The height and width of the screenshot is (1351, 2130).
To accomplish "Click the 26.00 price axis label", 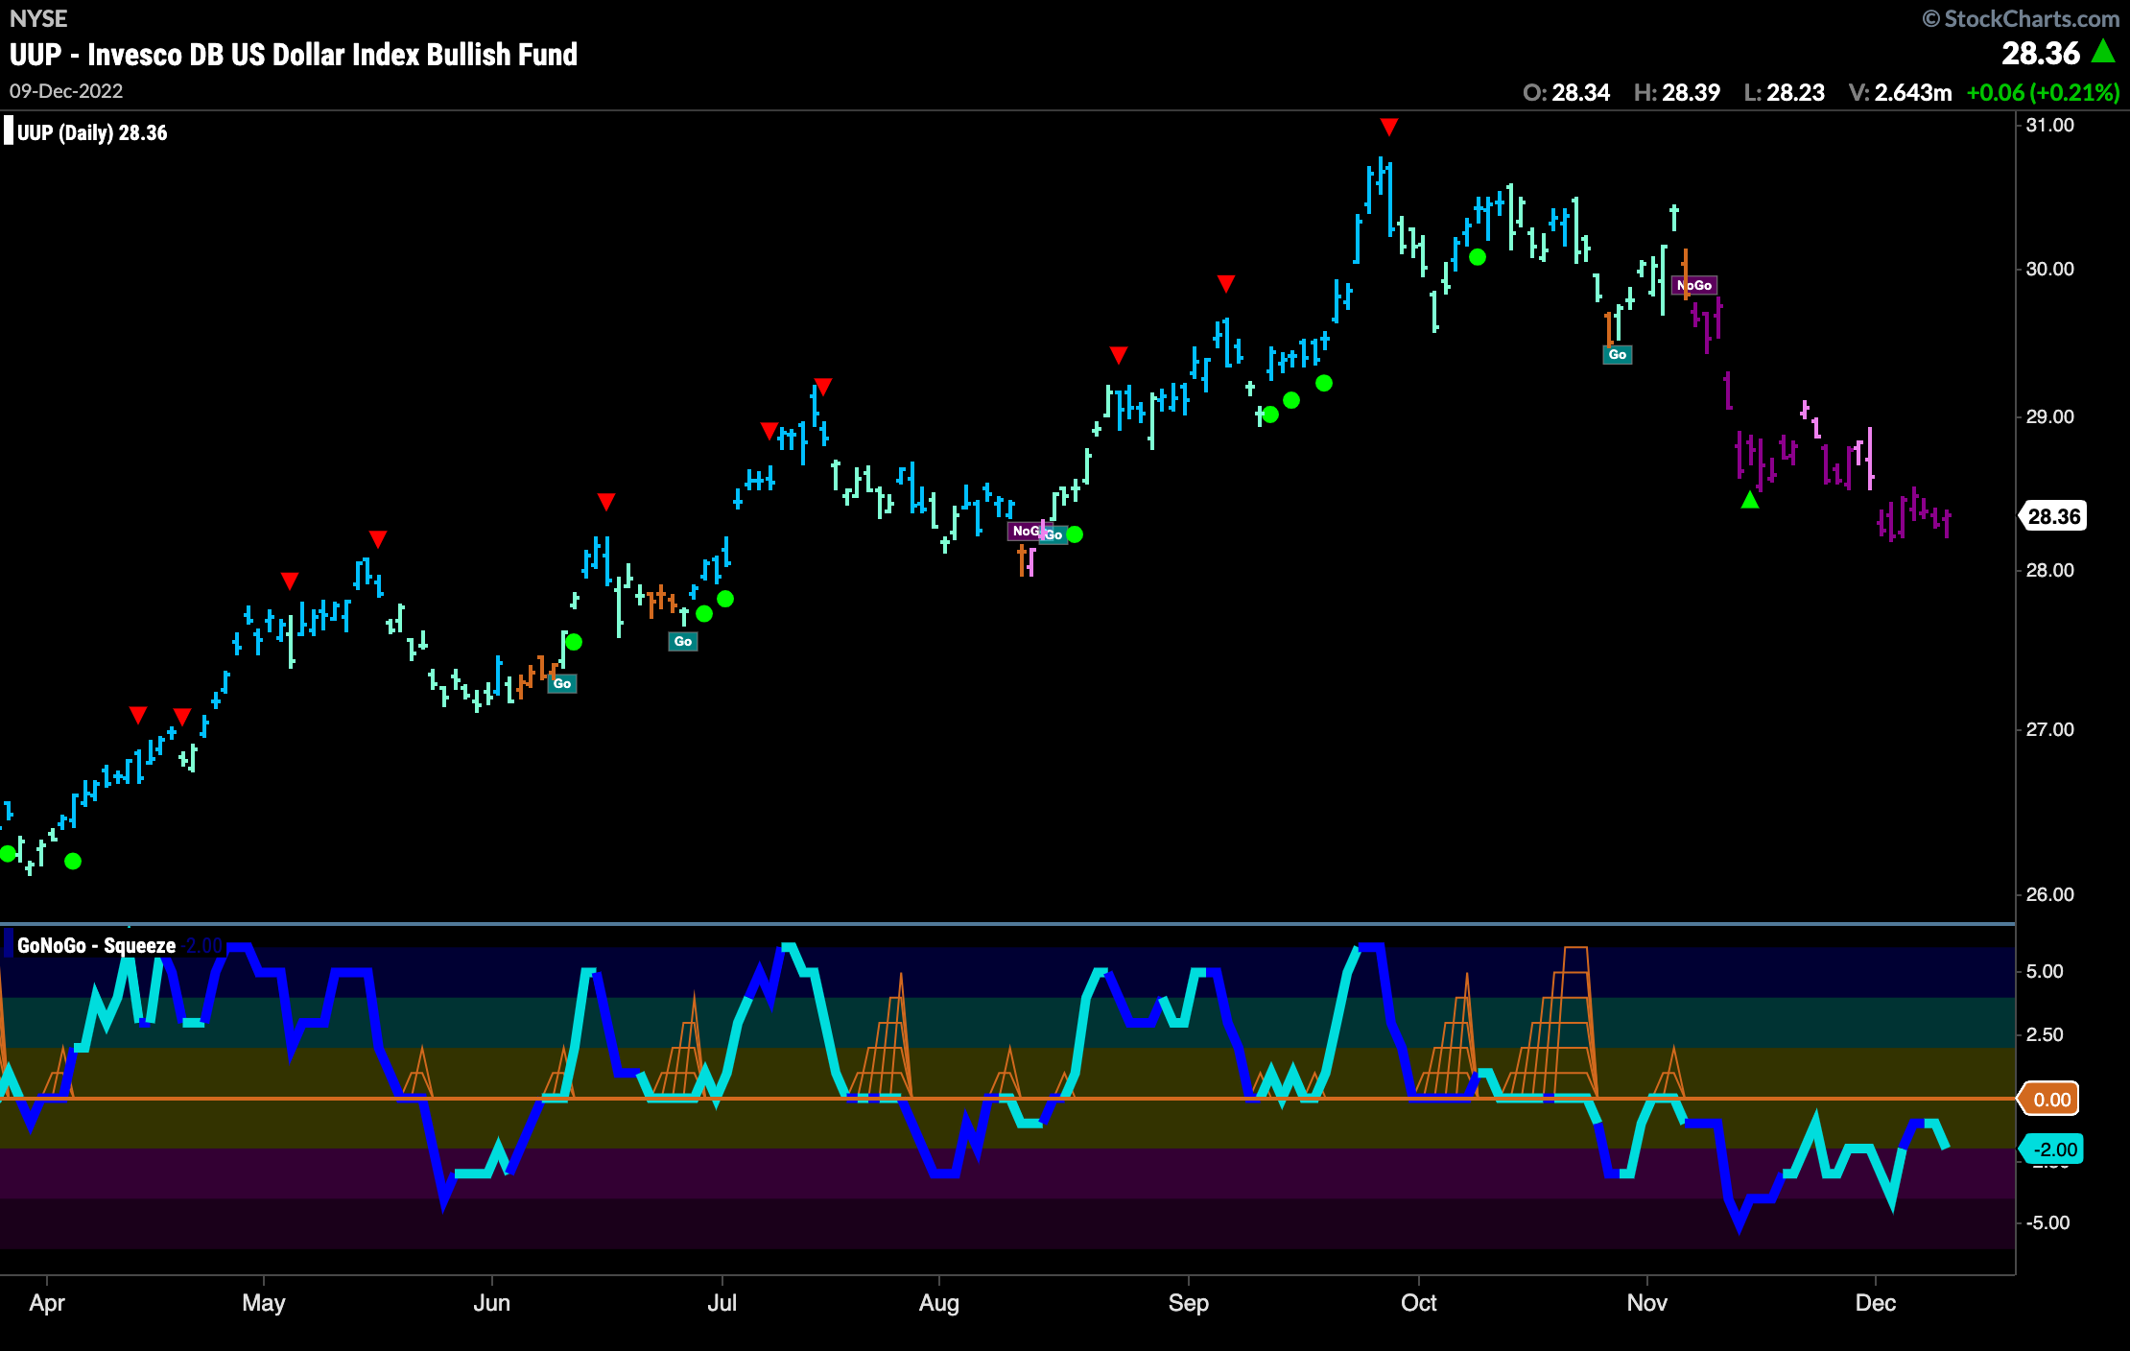I will pos(2049,894).
